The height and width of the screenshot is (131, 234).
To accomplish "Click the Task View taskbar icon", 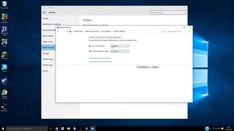I will click(50, 128).
